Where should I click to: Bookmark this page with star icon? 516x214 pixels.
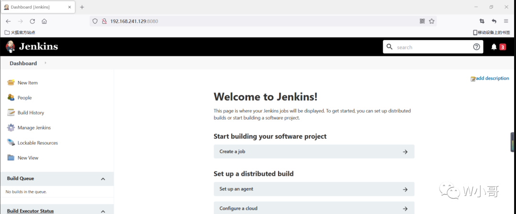tap(432, 21)
